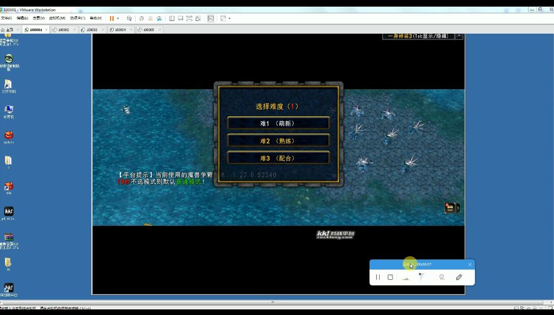Choose difficulty 难1 (萌新)
This screenshot has height=315, width=554.
278,123
